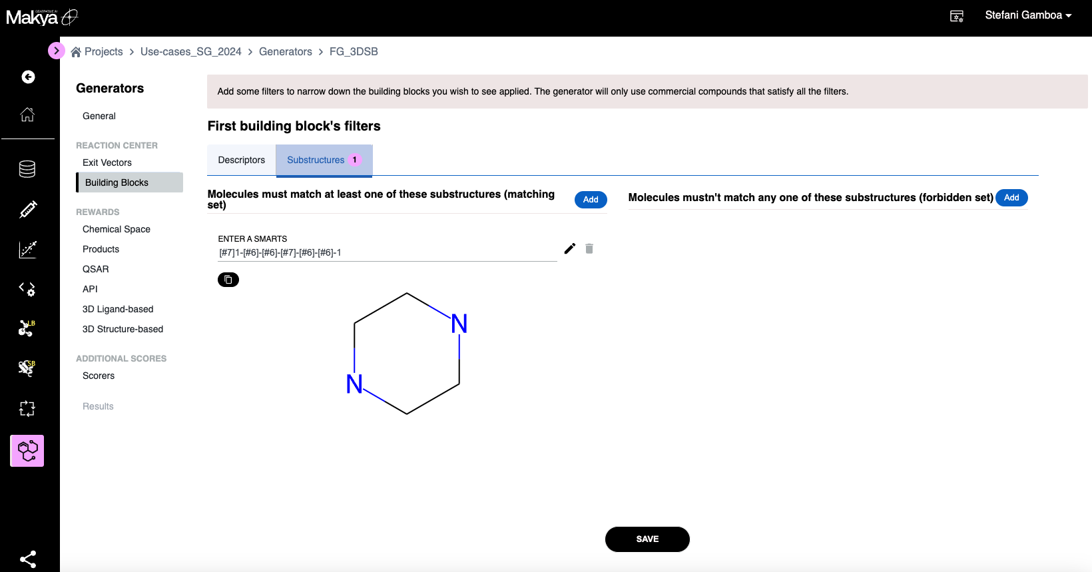Expand the sidebar with pink chevron
The image size is (1092, 572).
click(57, 51)
